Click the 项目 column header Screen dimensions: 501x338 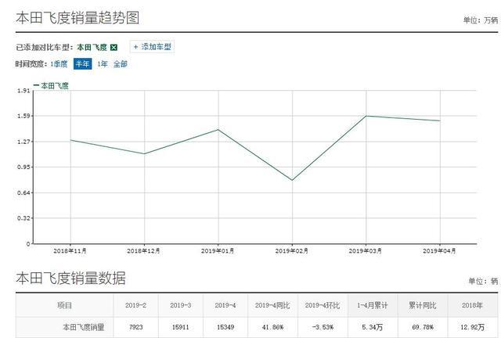click(64, 305)
